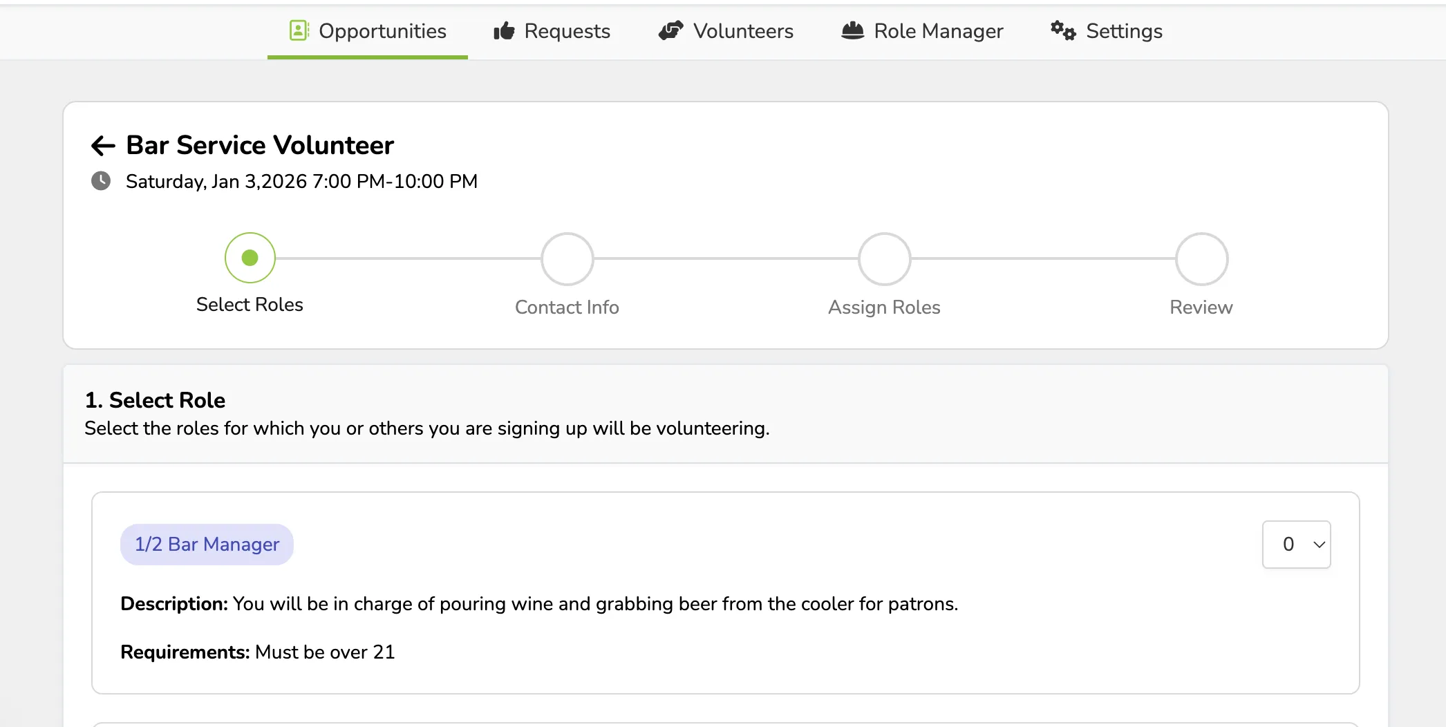Click the chevron in the quantity selector
1446x727 pixels.
pos(1320,545)
